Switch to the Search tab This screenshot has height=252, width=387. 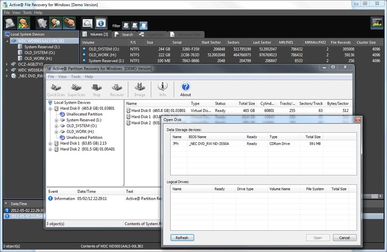[x=124, y=35]
